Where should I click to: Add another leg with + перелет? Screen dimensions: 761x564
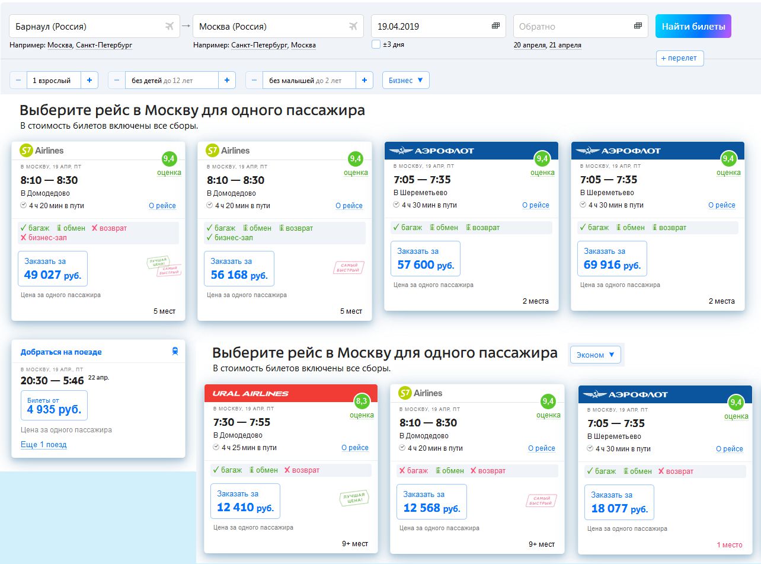pos(680,58)
